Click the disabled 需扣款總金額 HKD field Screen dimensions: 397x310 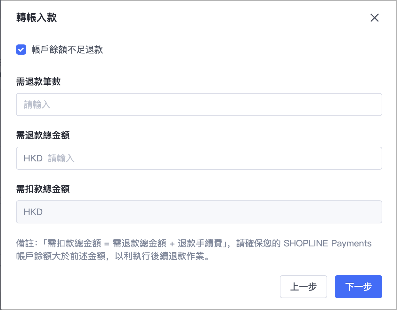(199, 212)
